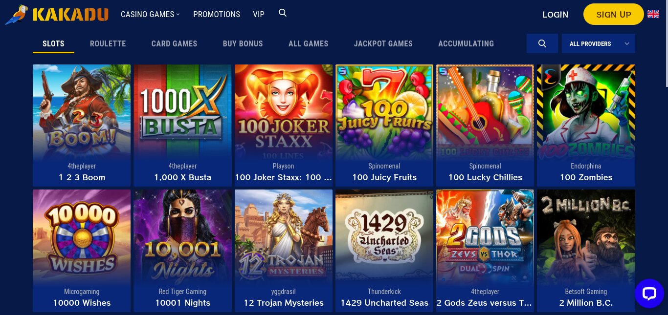The image size is (668, 315).
Task: Open search via header magnifier icon
Action: coord(283,13)
